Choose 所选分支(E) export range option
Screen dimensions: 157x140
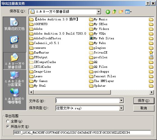click(18, 127)
